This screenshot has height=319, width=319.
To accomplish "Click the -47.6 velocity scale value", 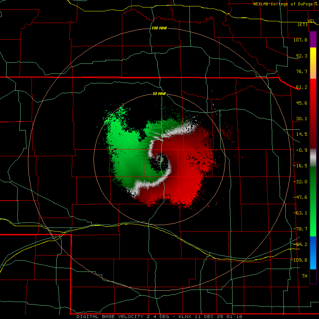I will tap(300, 197).
